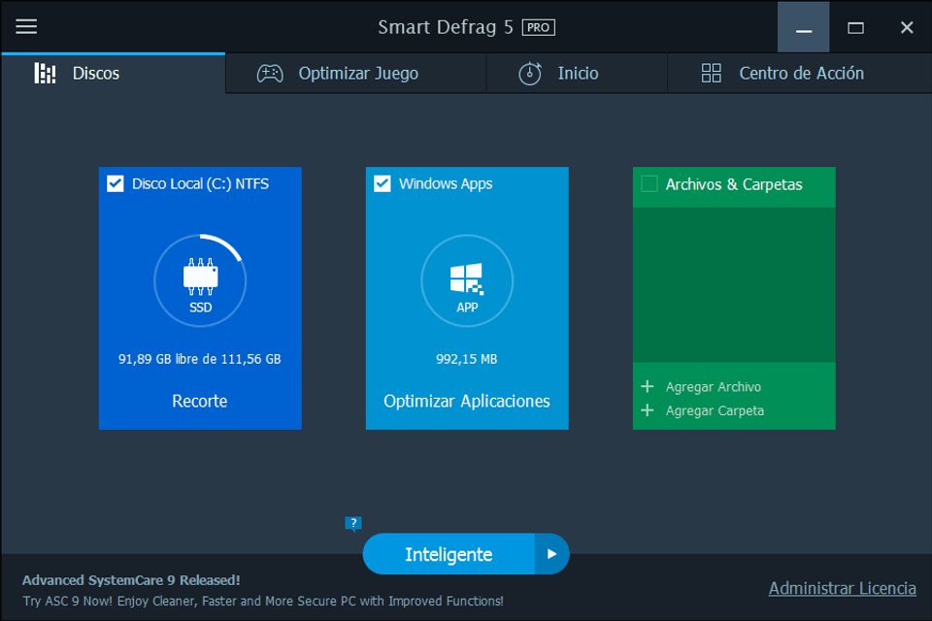Uncheck the Disco Local (C:) NTFS checkbox
This screenshot has width=932, height=621.
116,183
